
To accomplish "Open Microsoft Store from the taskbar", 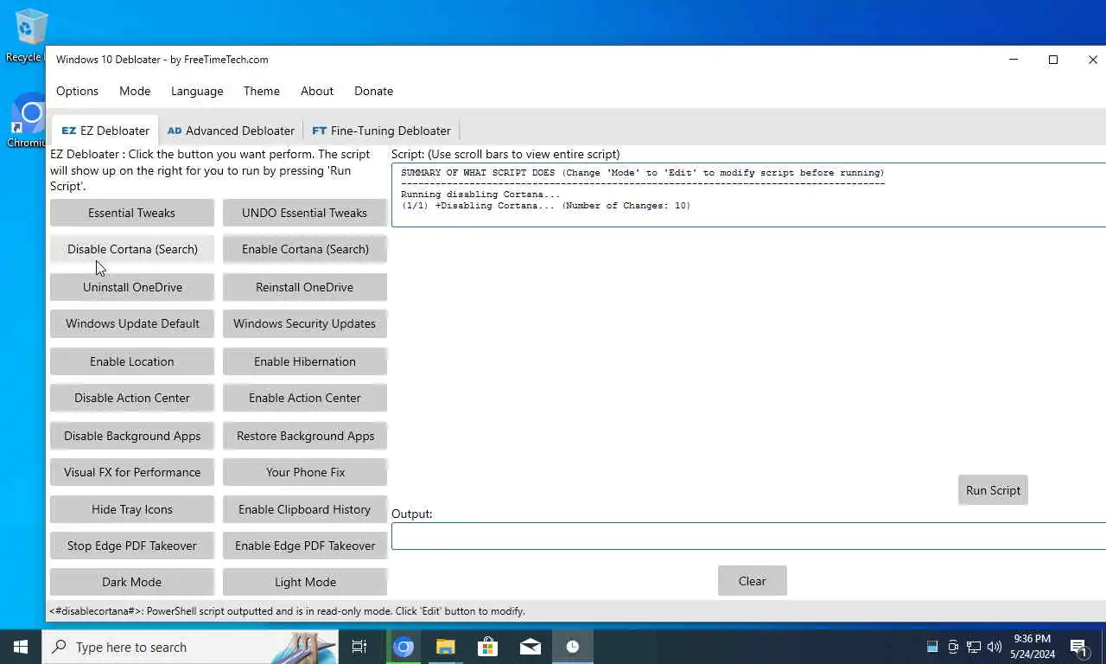I will pos(487,647).
